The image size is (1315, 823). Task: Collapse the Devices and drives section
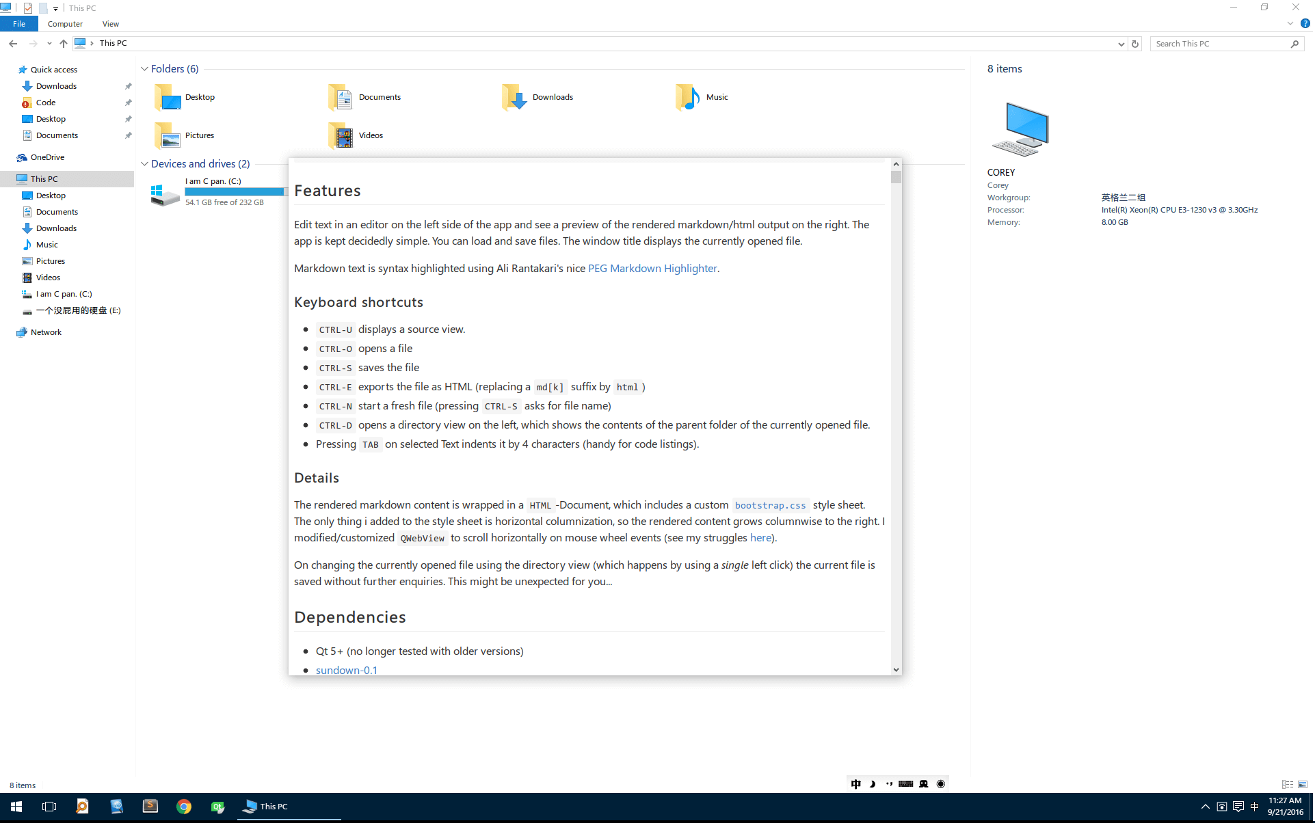click(x=144, y=164)
